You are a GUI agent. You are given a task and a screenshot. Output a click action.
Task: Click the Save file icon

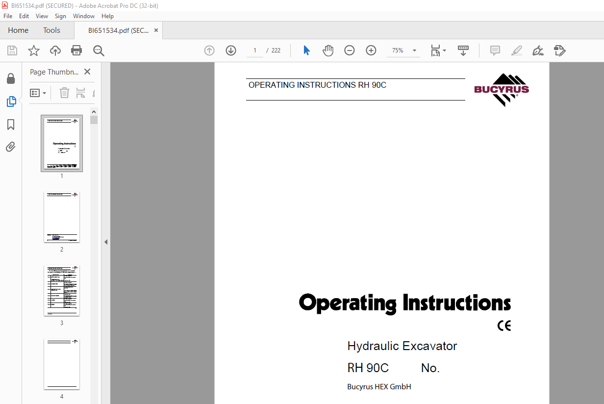pos(12,50)
